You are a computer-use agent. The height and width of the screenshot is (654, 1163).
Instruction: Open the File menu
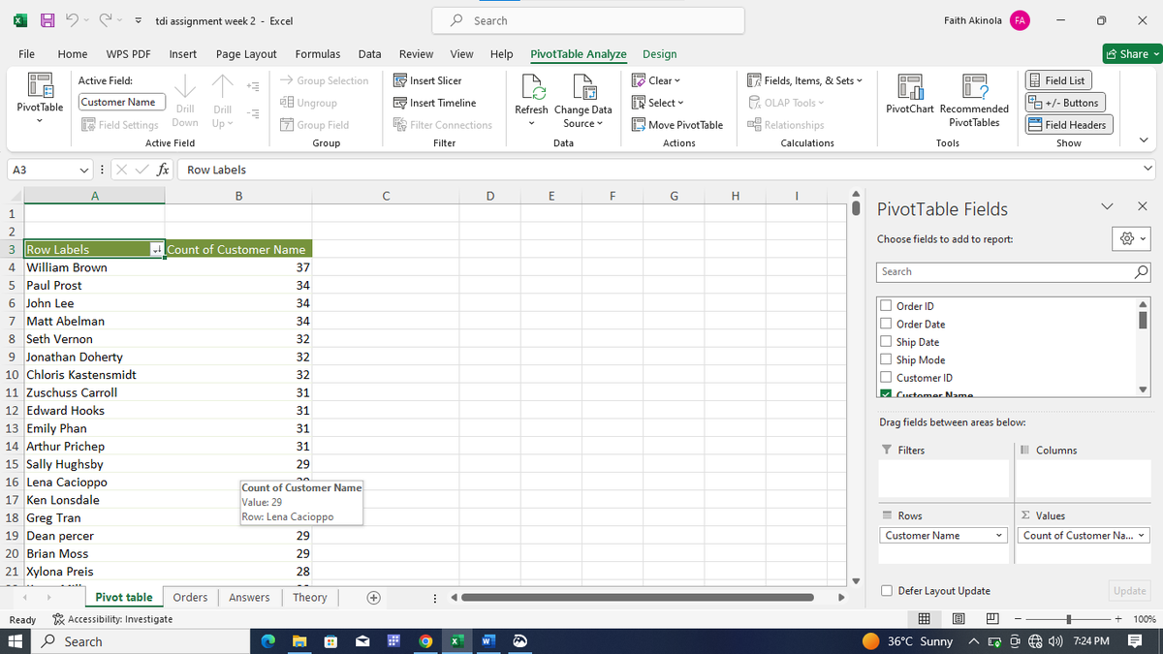point(27,54)
